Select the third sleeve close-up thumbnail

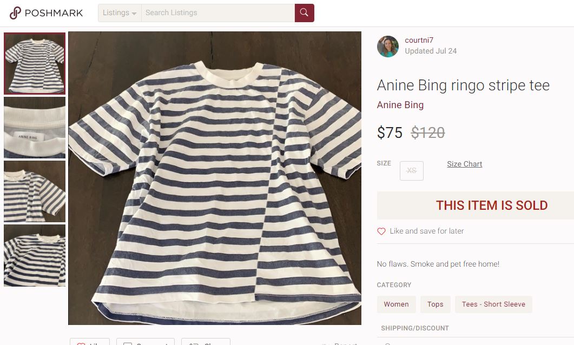35,191
